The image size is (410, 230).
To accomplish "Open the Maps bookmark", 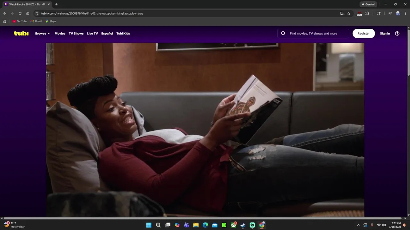I will click(x=51, y=21).
